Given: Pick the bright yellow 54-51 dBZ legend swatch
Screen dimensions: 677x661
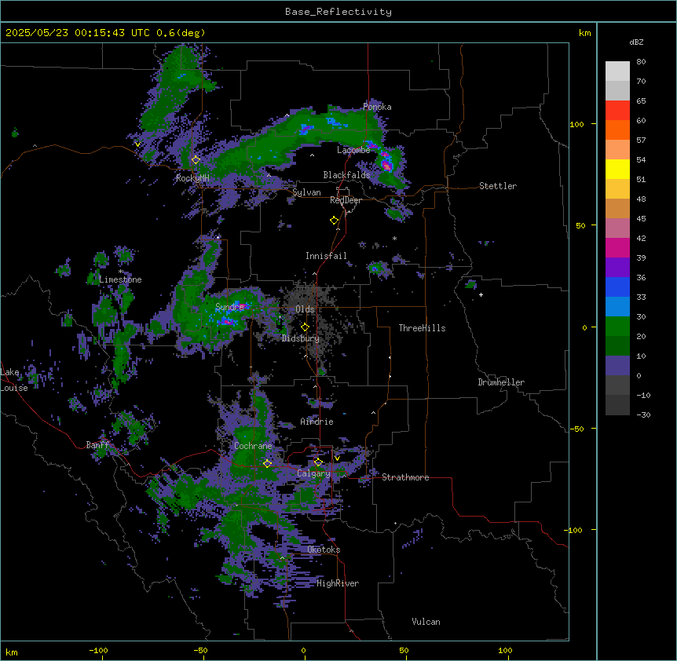Looking at the screenshot, I should click(x=617, y=169).
